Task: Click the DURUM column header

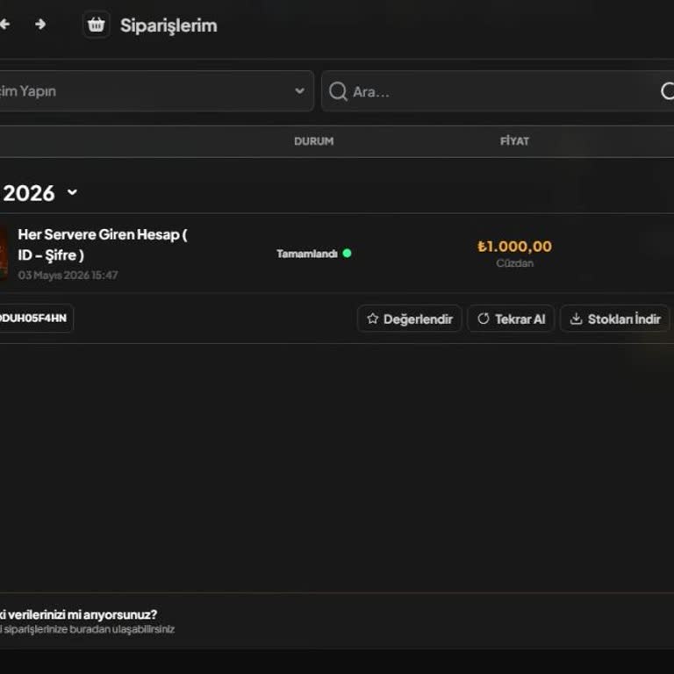Action: pos(314,141)
